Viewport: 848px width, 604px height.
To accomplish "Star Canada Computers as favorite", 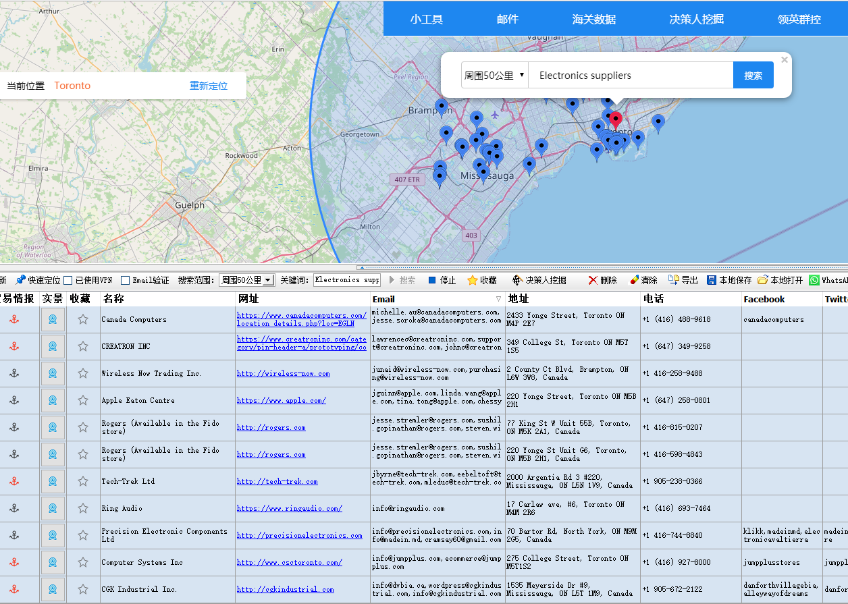I will click(x=83, y=319).
